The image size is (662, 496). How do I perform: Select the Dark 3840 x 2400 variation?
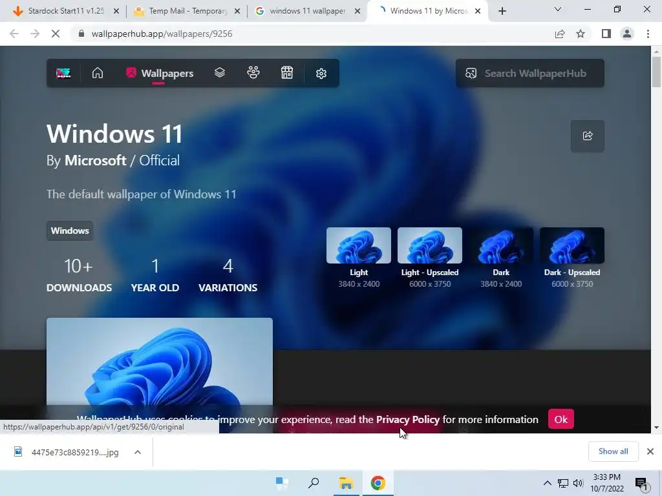click(501, 258)
